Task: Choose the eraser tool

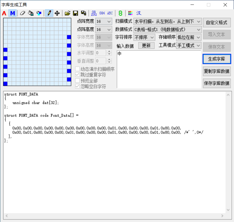Action: (x=22, y=13)
